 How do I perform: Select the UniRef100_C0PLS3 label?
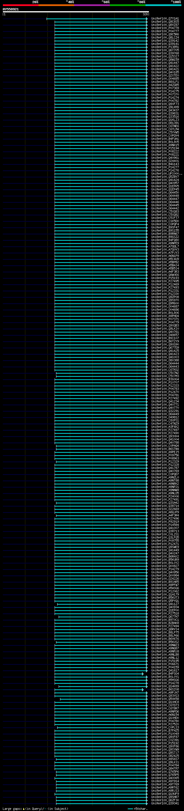[x=165, y=728]
